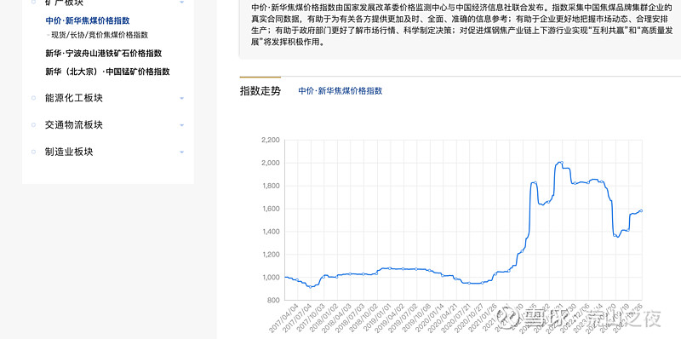
Task: Expand the 交通物流板块 section
Action: pos(74,125)
